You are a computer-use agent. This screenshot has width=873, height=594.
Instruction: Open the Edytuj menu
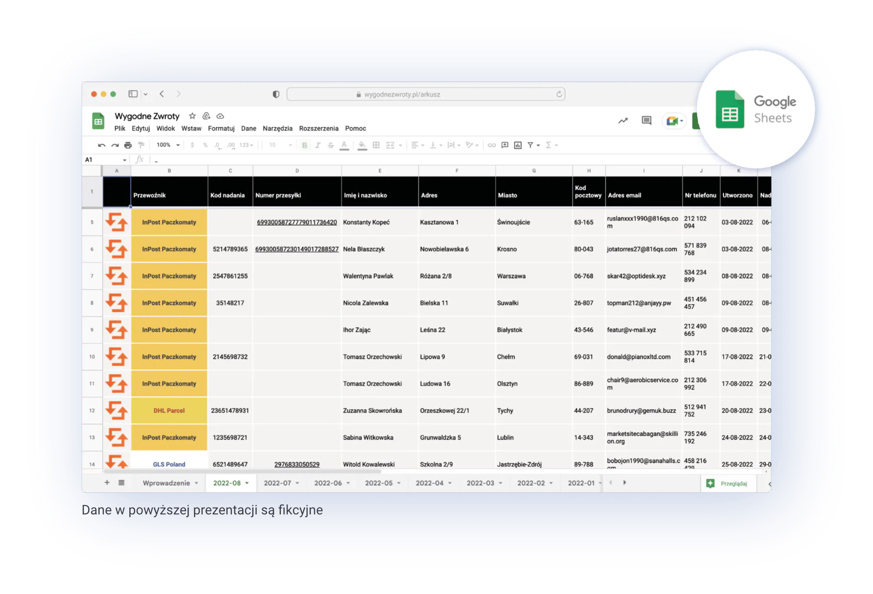[x=141, y=128]
